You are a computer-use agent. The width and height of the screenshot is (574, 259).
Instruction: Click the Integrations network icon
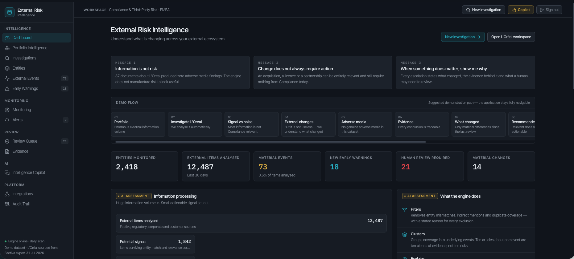coord(7,194)
